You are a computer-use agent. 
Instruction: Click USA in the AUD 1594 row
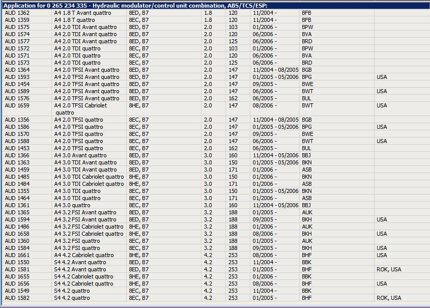(382, 220)
